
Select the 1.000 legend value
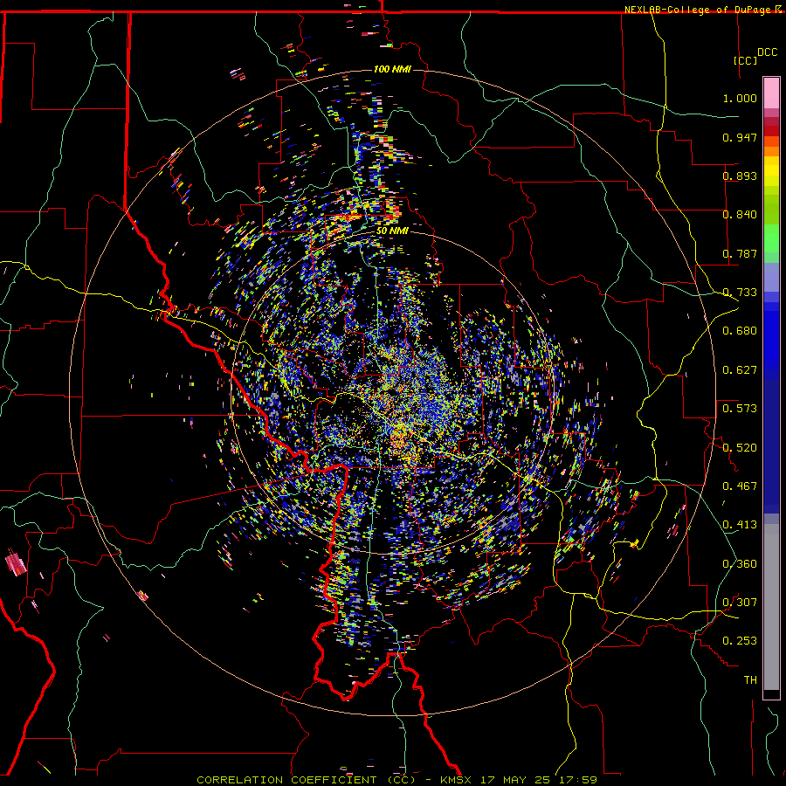(x=740, y=98)
